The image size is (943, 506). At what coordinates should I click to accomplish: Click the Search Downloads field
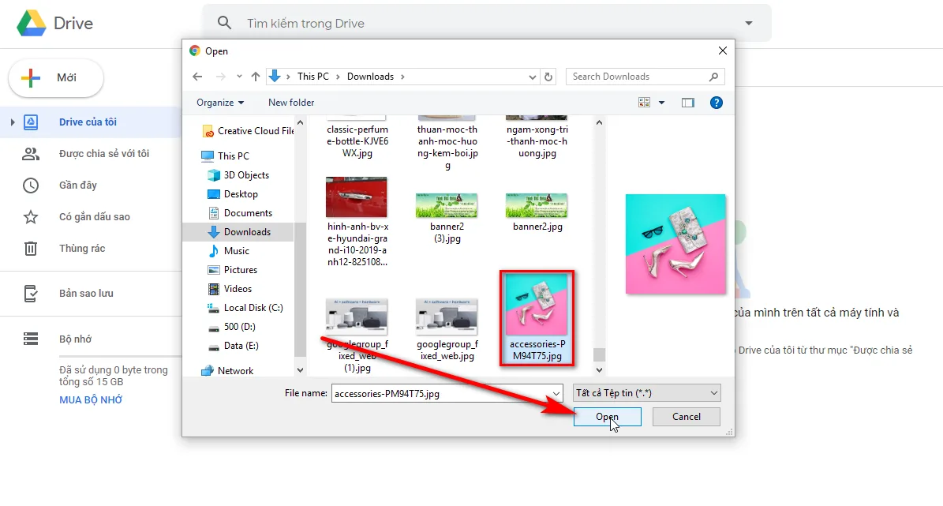645,77
